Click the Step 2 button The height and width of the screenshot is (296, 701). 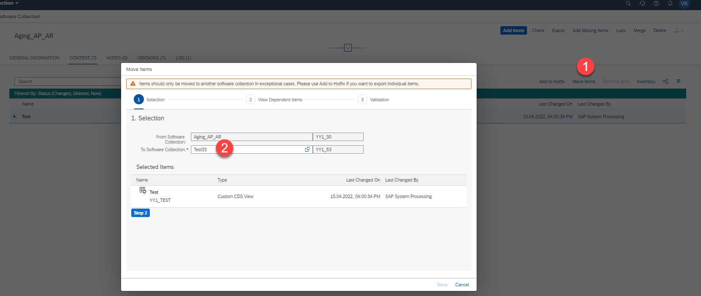coord(141,213)
